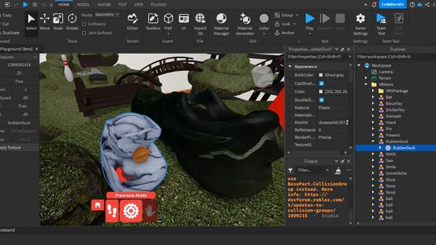Click the Filter workspace search field
This screenshot has width=436, height=245.
click(396, 56)
